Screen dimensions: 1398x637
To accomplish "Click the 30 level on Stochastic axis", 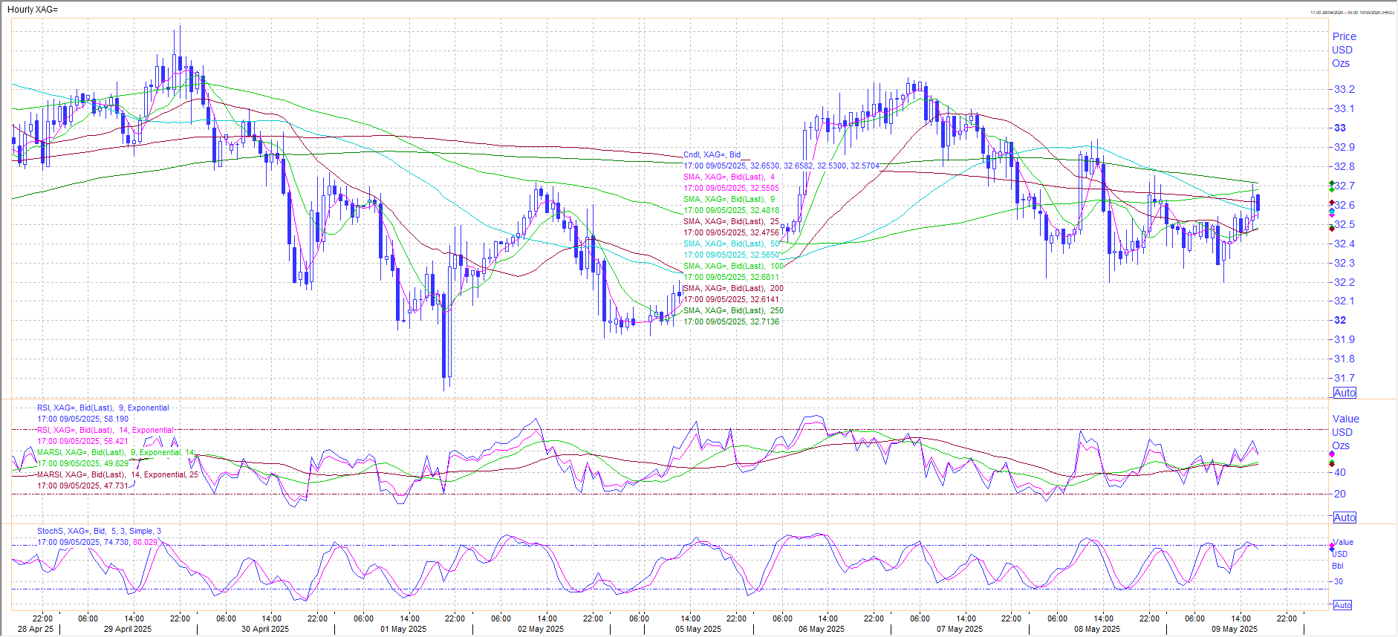I will [1339, 581].
